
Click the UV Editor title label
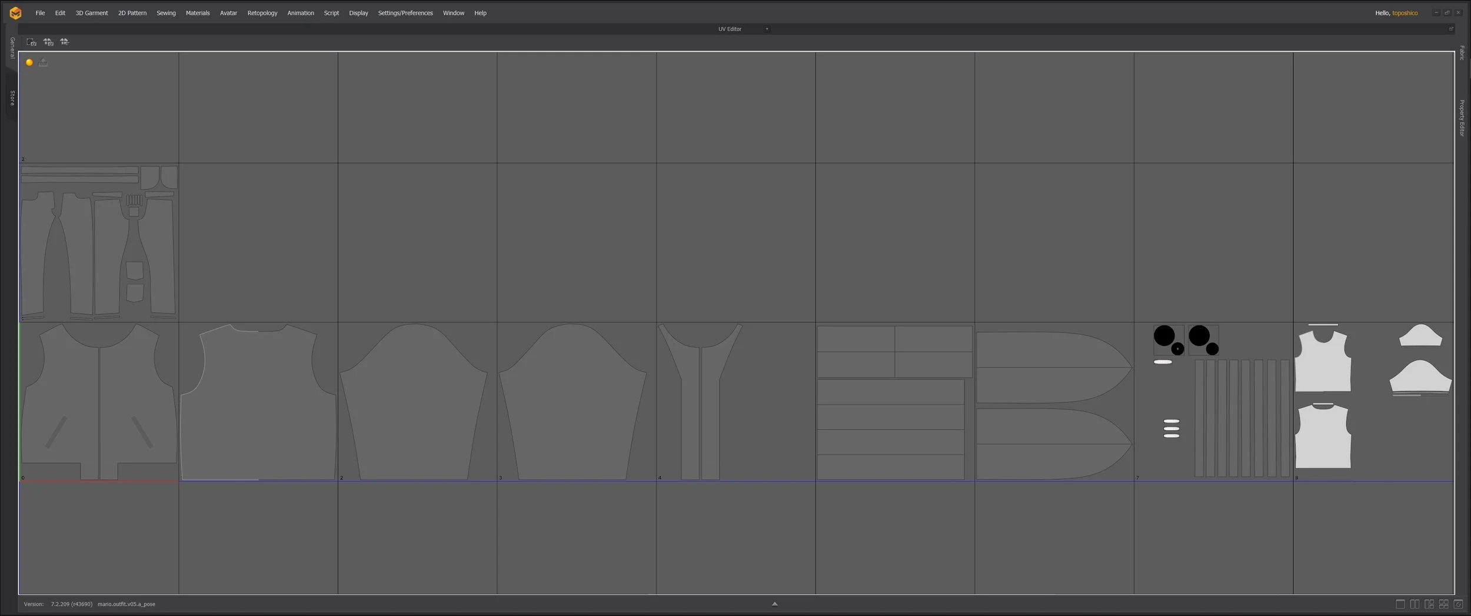click(730, 29)
